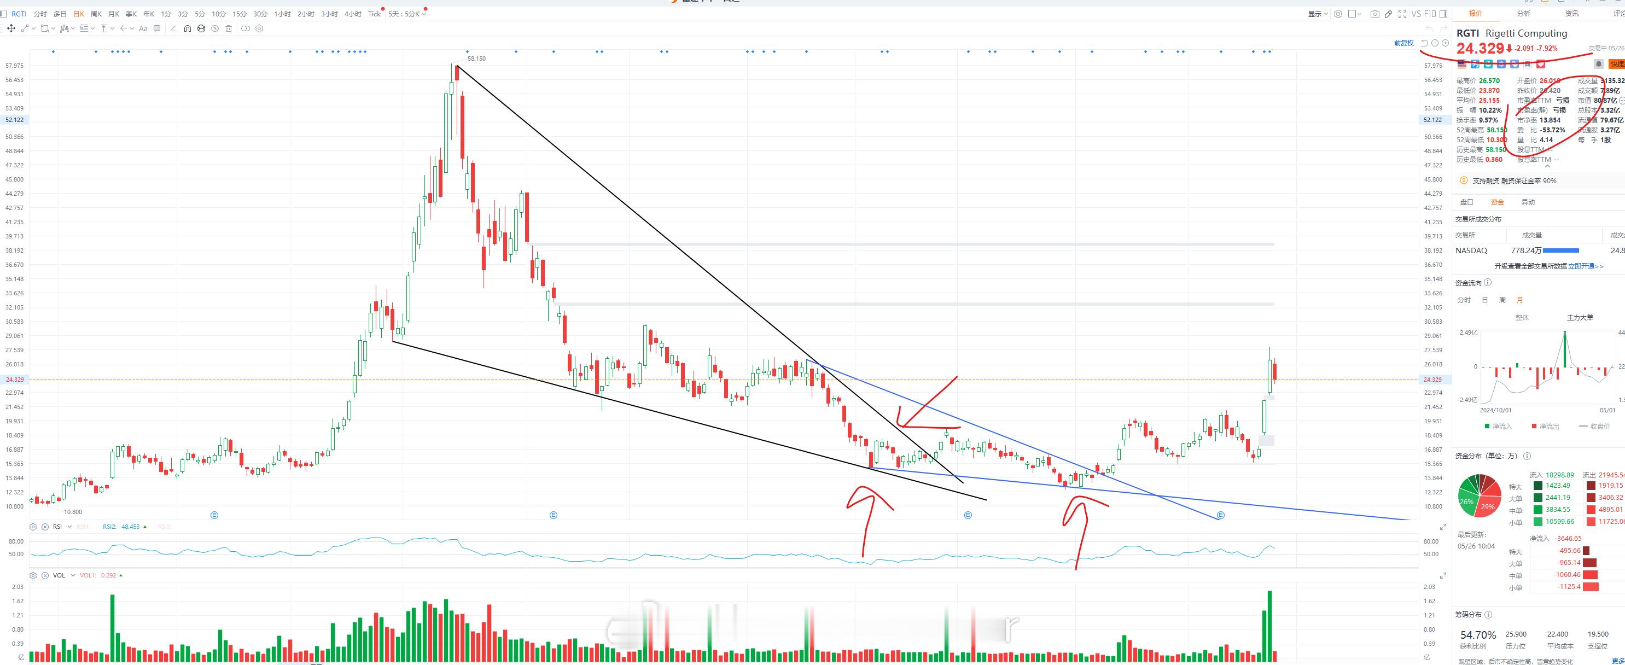Toggle the sync drawings icon
The width and height of the screenshot is (1625, 665).
click(201, 28)
